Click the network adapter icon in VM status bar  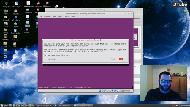click(x=105, y=91)
